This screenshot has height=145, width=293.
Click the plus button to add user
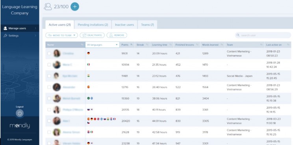75,7
